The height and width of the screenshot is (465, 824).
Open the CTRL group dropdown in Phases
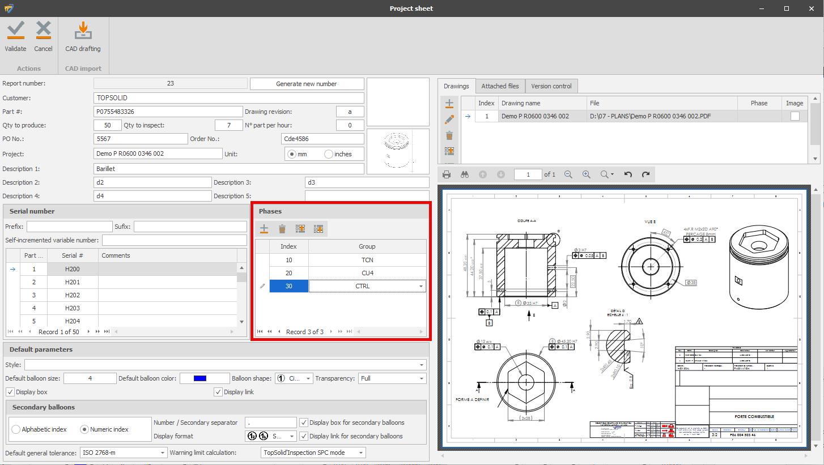tap(421, 287)
